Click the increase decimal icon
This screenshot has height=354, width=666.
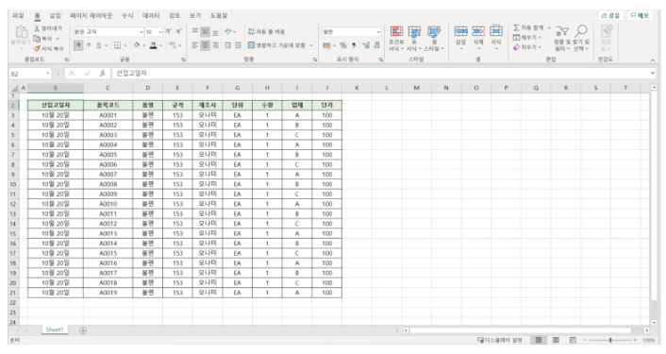point(366,45)
